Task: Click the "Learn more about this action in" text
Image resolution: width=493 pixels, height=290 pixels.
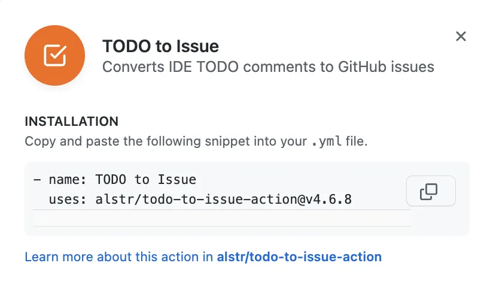Action: click(118, 257)
